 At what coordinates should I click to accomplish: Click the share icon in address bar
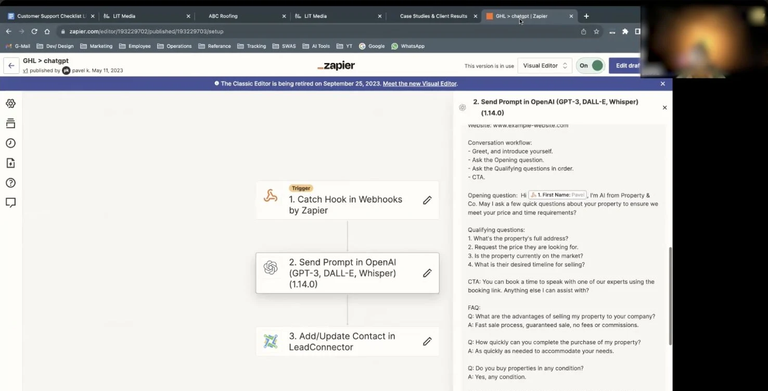click(x=584, y=31)
